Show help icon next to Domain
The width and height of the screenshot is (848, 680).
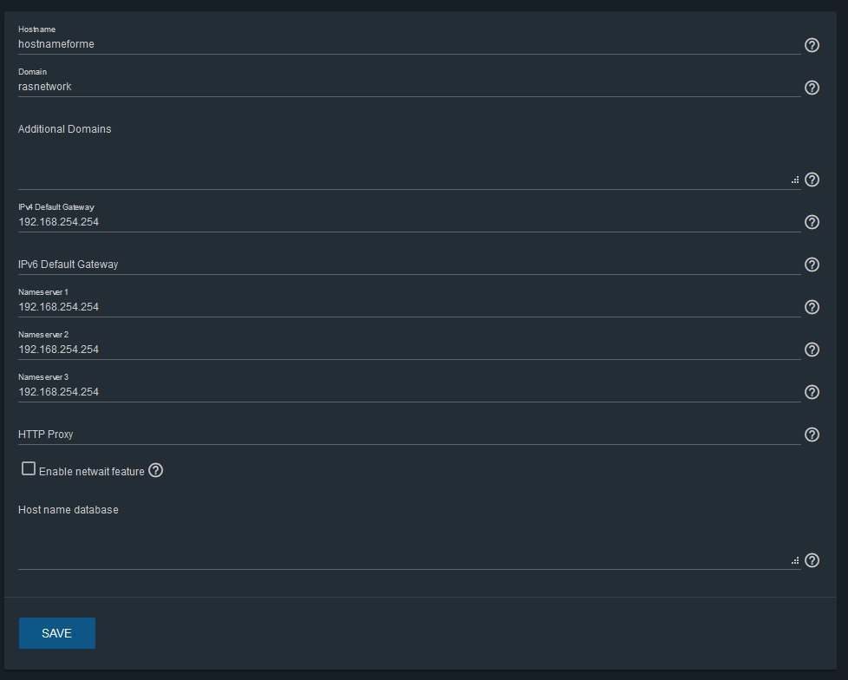click(812, 88)
